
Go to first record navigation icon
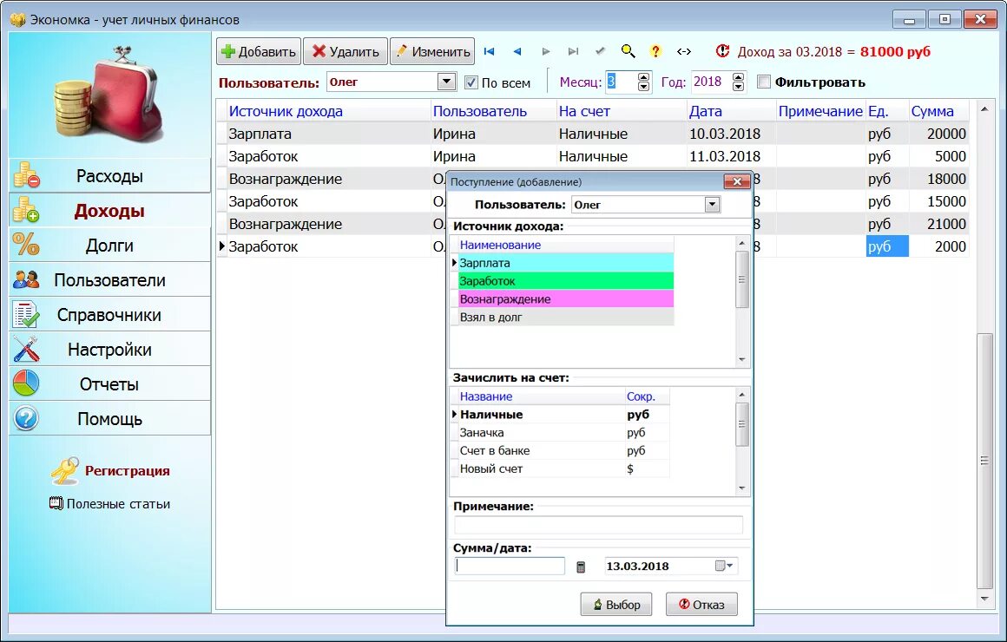pos(490,51)
